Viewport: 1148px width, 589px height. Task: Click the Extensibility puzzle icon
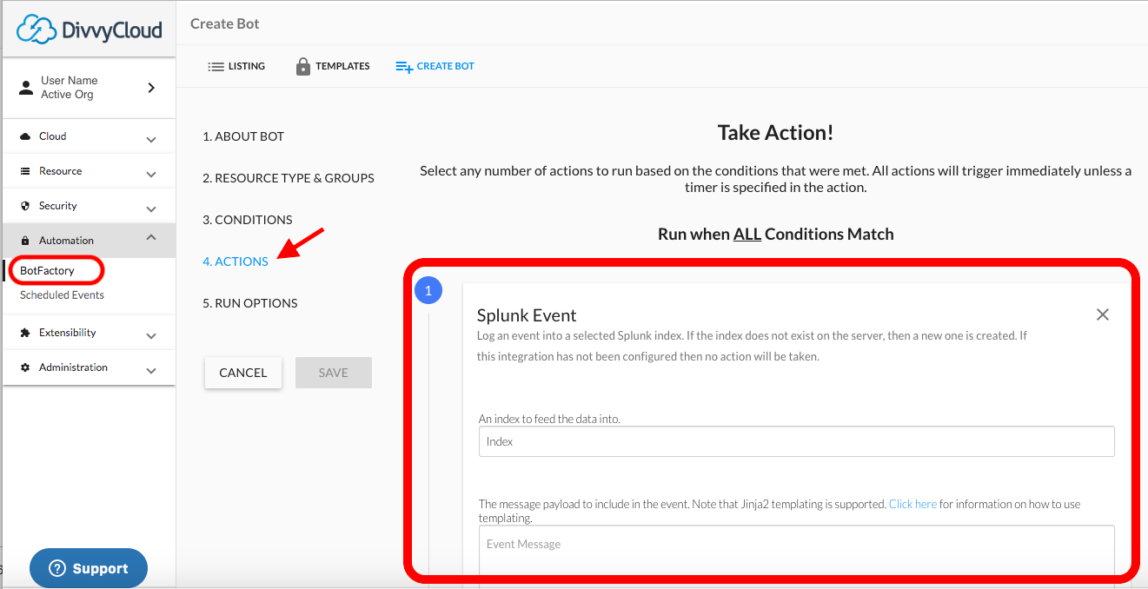[x=25, y=333]
